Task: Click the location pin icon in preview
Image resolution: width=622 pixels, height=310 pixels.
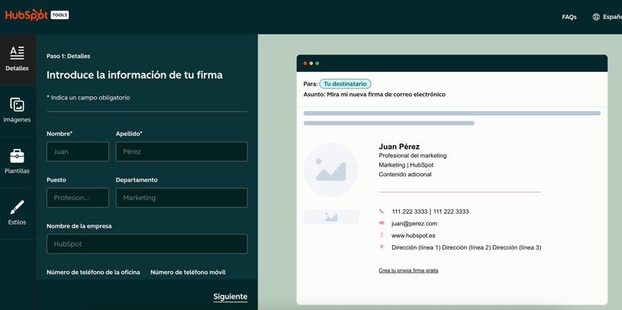Action: pos(382,247)
